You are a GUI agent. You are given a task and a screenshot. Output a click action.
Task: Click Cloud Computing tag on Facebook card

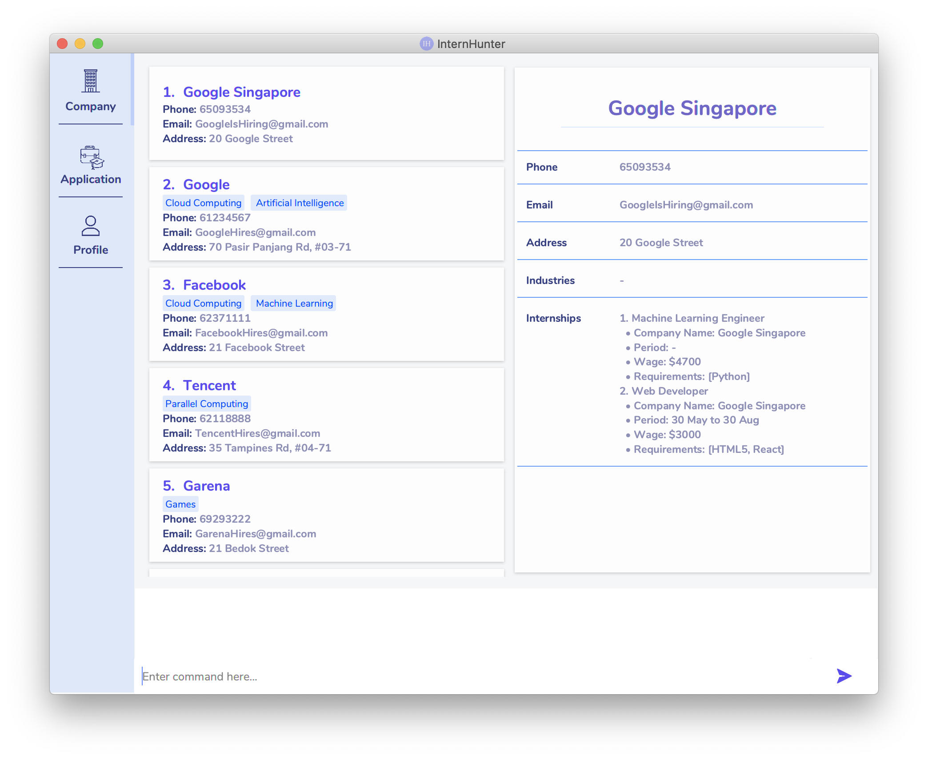click(203, 303)
